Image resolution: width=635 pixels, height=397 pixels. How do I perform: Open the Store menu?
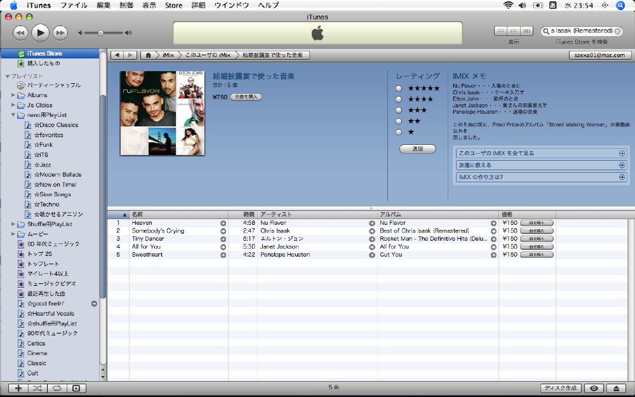coord(173,5)
